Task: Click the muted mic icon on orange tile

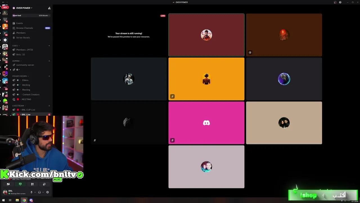Action: pos(172,96)
